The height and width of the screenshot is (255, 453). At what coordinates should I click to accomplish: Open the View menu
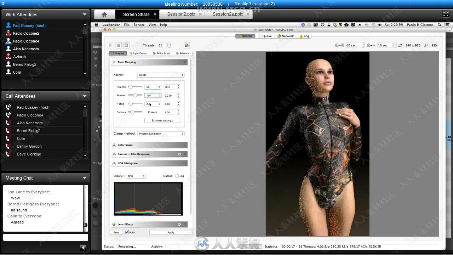(x=152, y=25)
